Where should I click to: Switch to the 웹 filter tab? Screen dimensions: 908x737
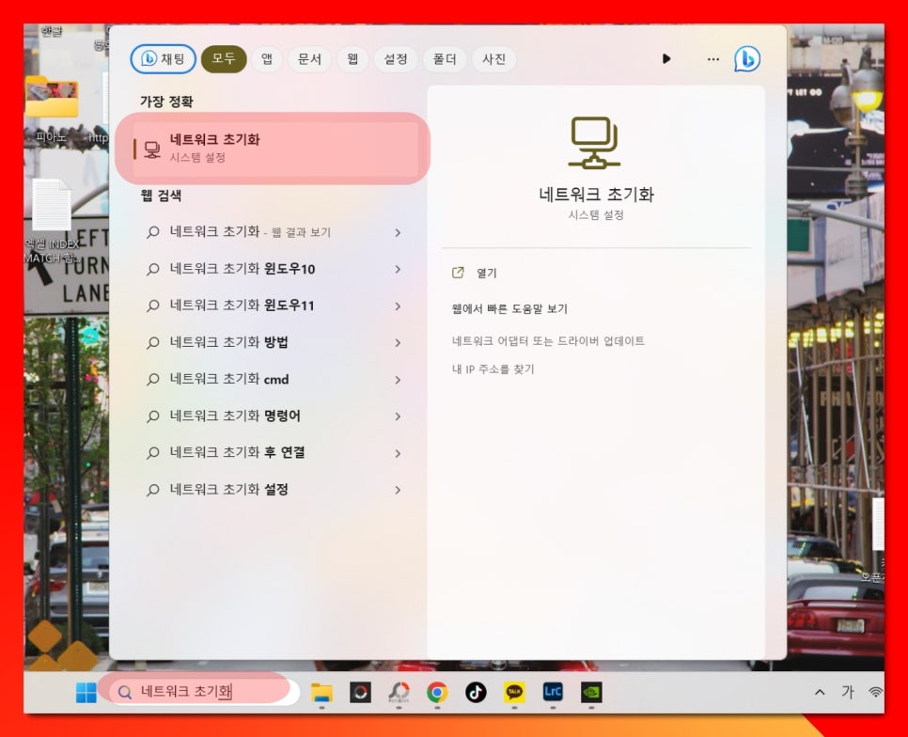click(352, 59)
